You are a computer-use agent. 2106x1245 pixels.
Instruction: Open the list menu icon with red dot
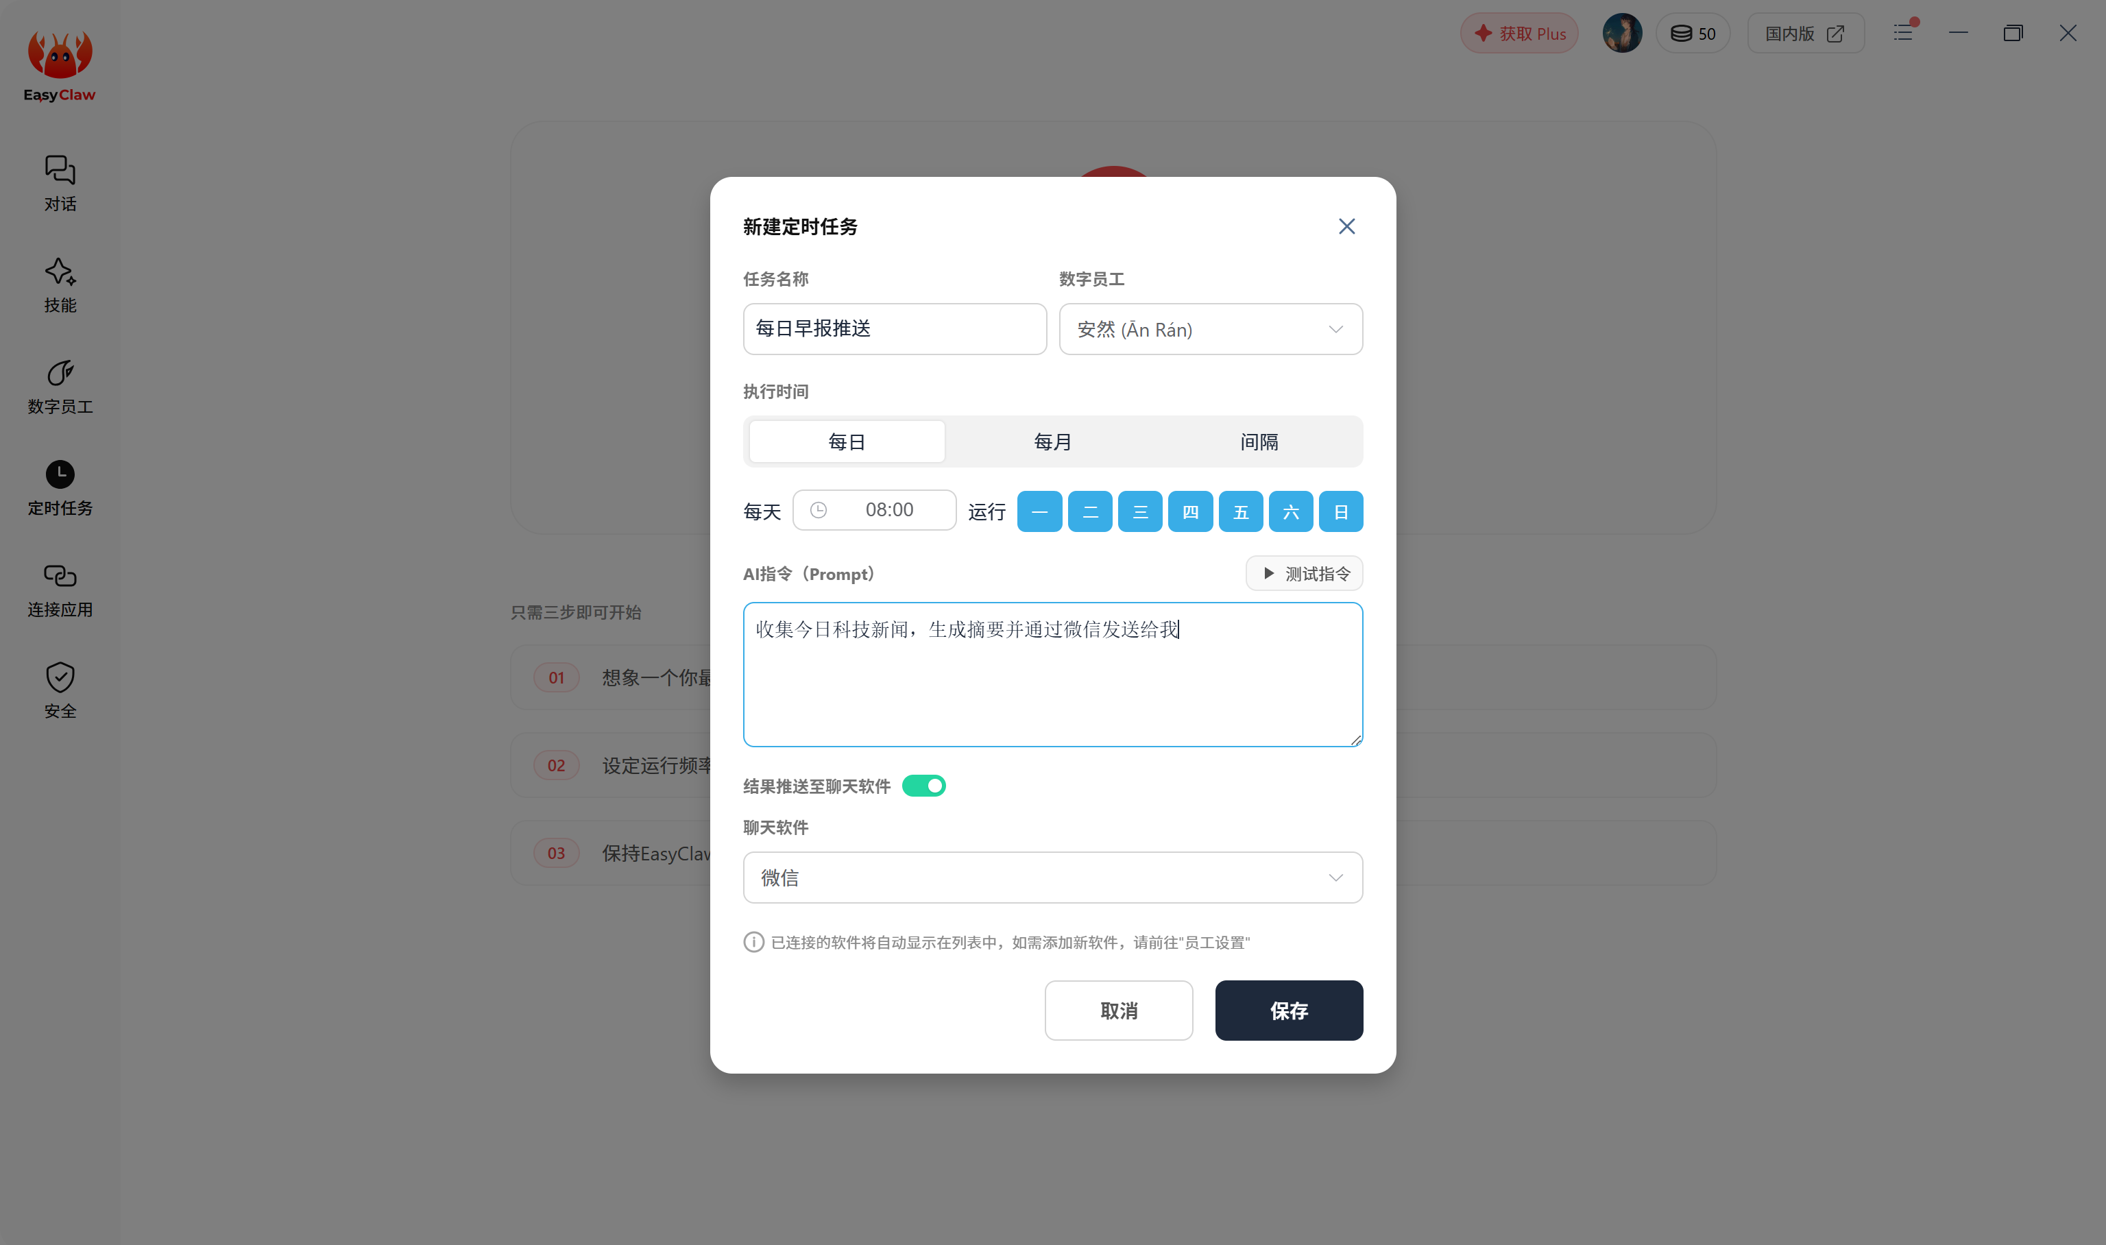coord(1904,33)
